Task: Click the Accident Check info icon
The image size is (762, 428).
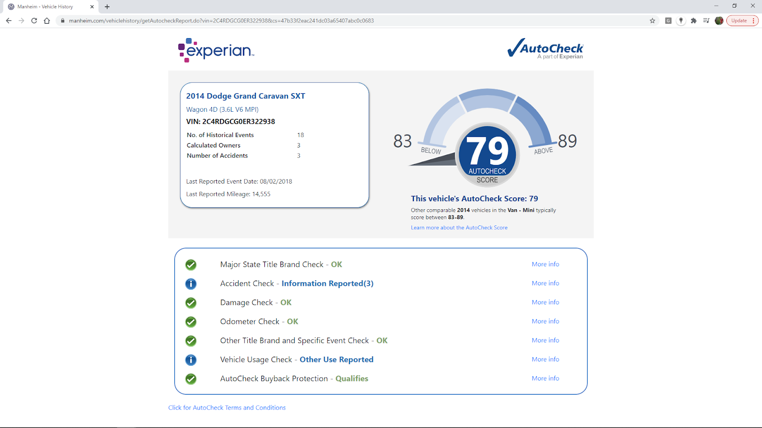Action: coord(191,283)
